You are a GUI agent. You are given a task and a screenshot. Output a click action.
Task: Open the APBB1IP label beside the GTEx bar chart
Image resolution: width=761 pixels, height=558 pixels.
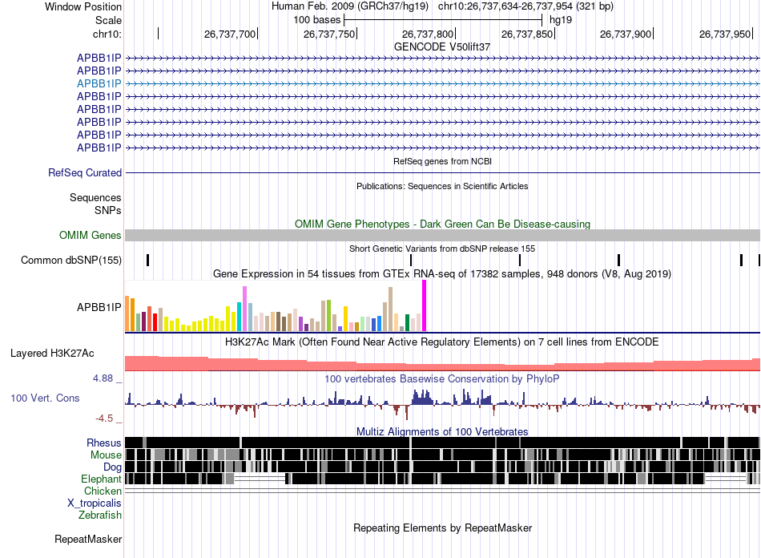point(99,307)
